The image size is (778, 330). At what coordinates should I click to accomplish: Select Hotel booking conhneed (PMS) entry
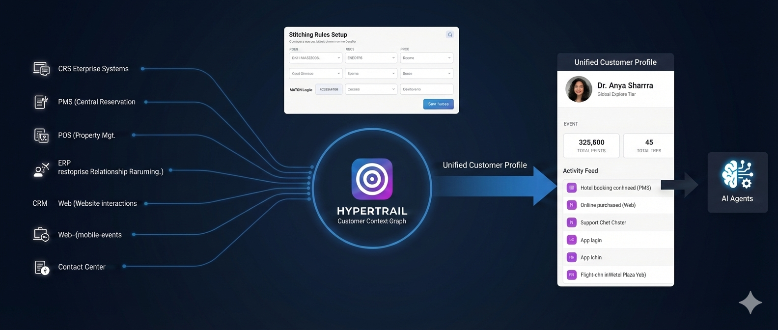click(618, 188)
